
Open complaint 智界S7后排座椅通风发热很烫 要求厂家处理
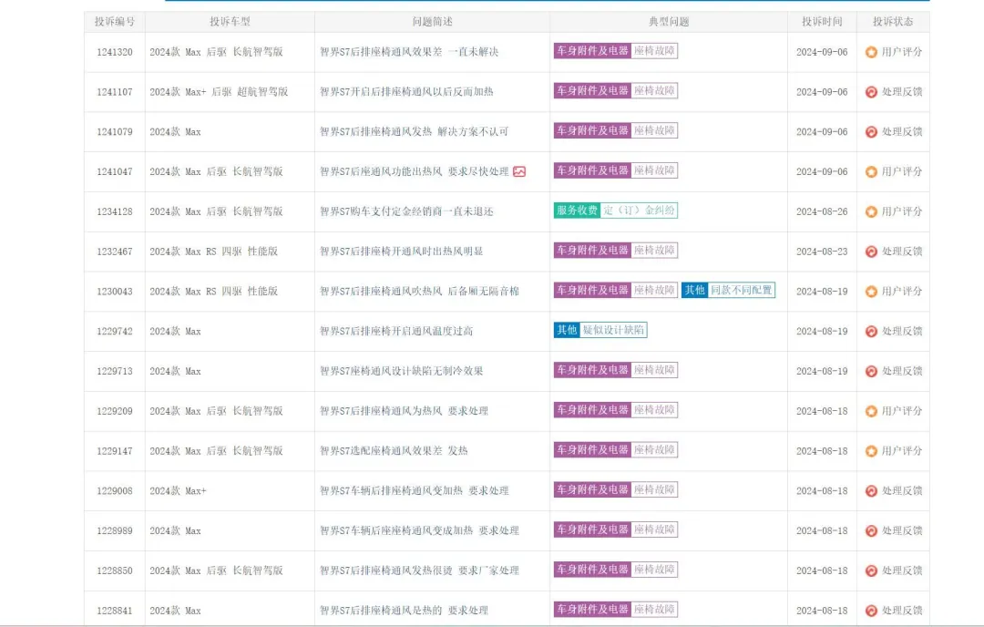coord(419,570)
